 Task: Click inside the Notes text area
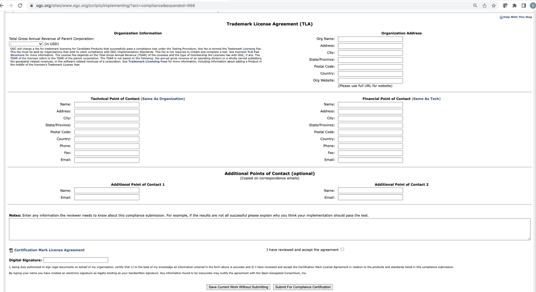click(270, 229)
